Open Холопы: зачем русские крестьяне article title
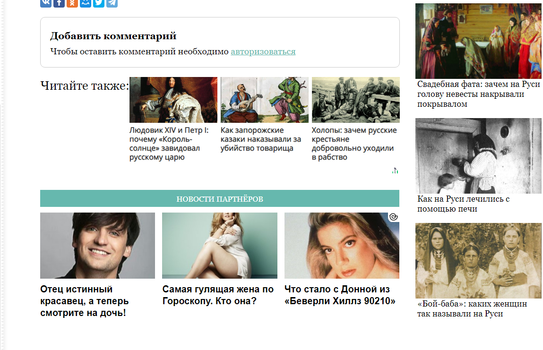 coord(354,144)
